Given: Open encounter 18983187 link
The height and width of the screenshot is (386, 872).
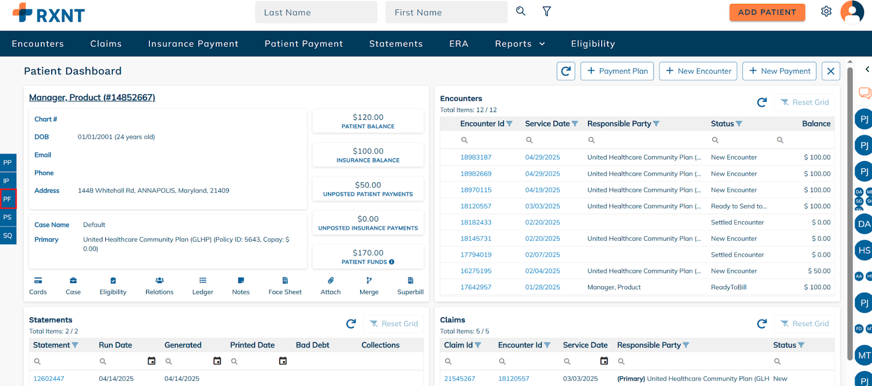Looking at the screenshot, I should coord(476,157).
